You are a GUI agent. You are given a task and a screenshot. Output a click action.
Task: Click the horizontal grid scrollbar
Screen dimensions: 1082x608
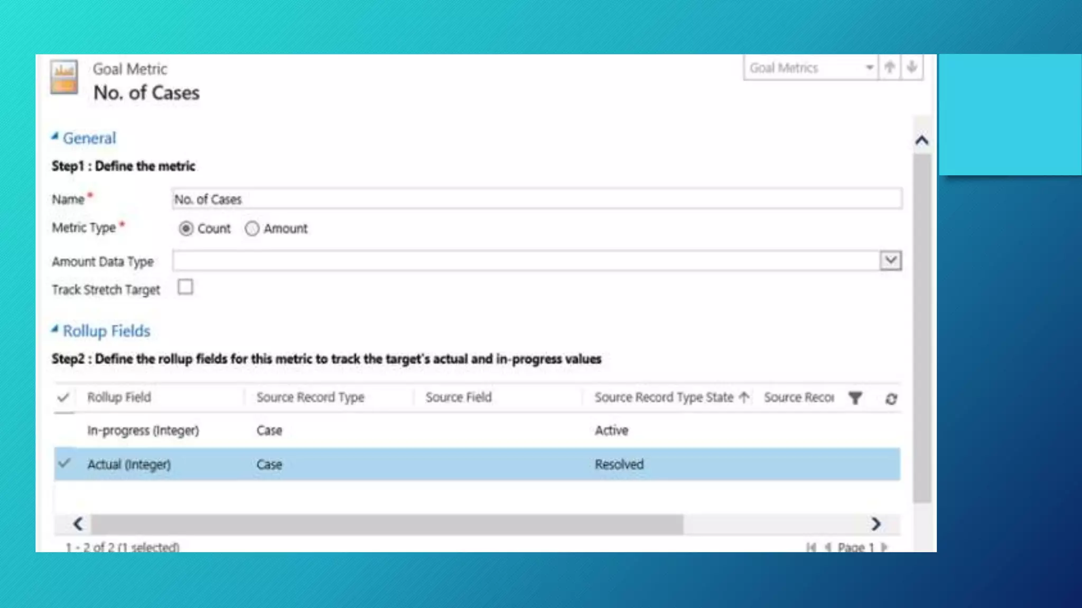coord(386,524)
